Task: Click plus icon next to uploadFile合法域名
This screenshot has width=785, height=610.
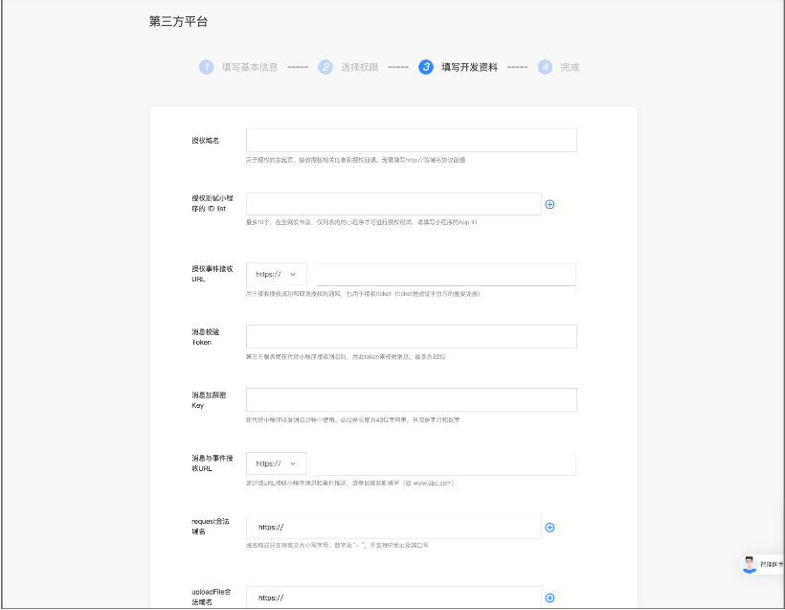Action: [549, 598]
